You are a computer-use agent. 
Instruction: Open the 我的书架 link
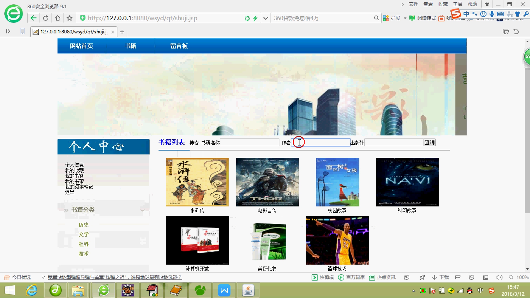74,181
